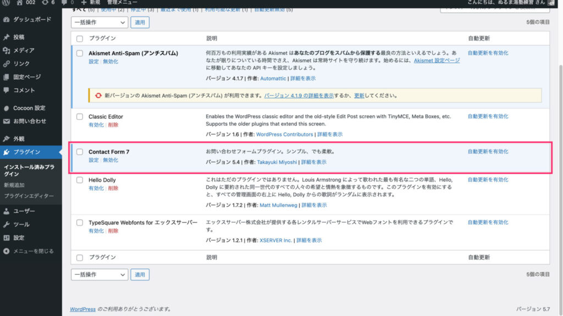Click the updates refresh icon showing 6
Viewport: 563px width, 316px height.
46,3
